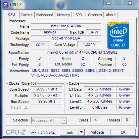The width and height of the screenshot is (139, 139).
Task: Open the Tools dropdown arrow
Action: coord(82,132)
